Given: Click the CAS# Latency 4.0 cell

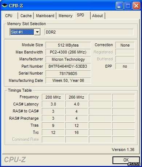Looking at the screenshot, I should tap(76, 104).
